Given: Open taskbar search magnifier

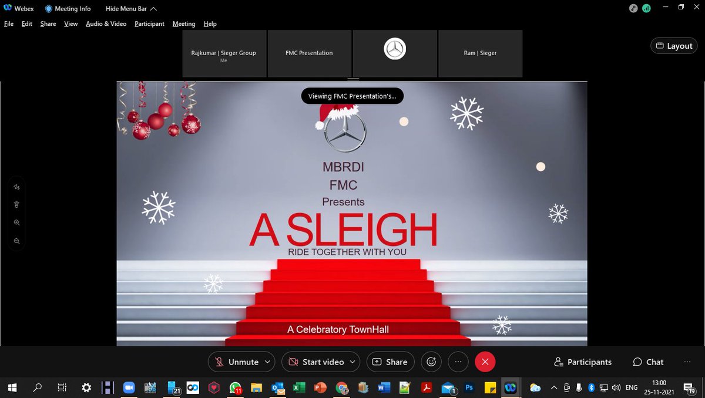Looking at the screenshot, I should tap(38, 387).
